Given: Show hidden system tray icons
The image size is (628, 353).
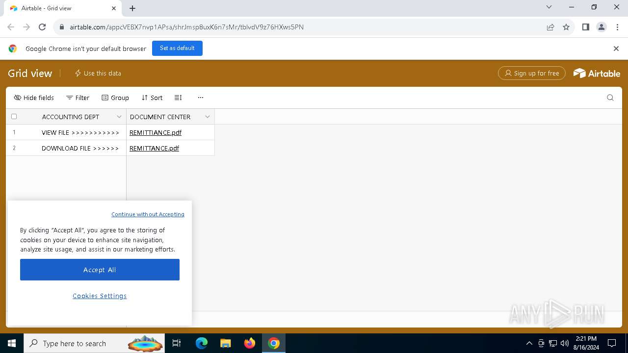Looking at the screenshot, I should tap(529, 343).
